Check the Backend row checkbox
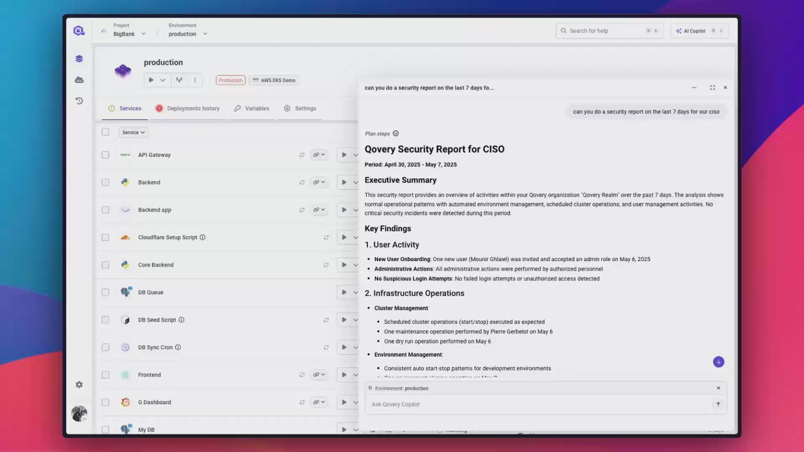Screen dimensions: 804x452 (106, 182)
